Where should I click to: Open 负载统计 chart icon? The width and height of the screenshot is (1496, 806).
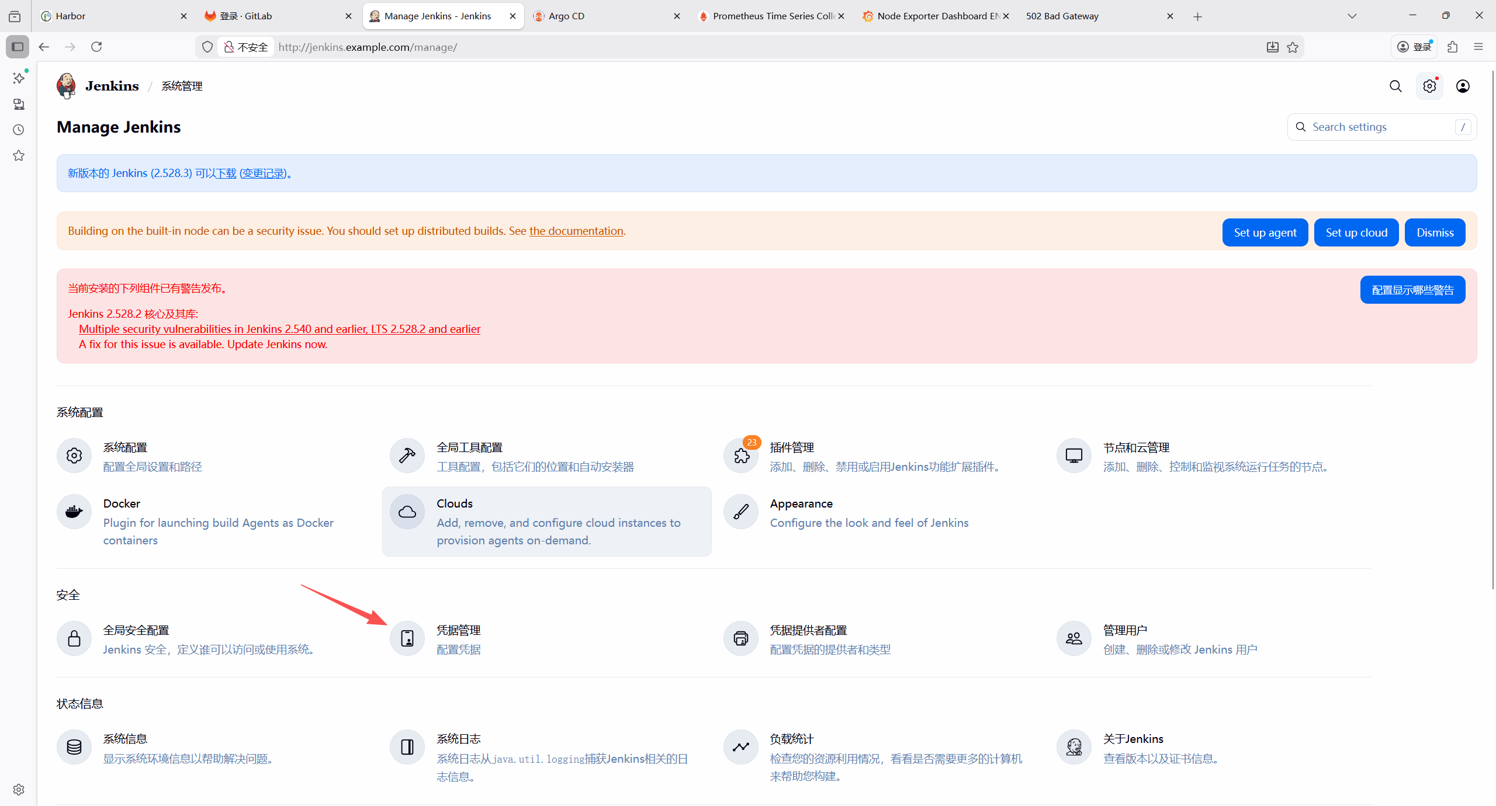741,747
